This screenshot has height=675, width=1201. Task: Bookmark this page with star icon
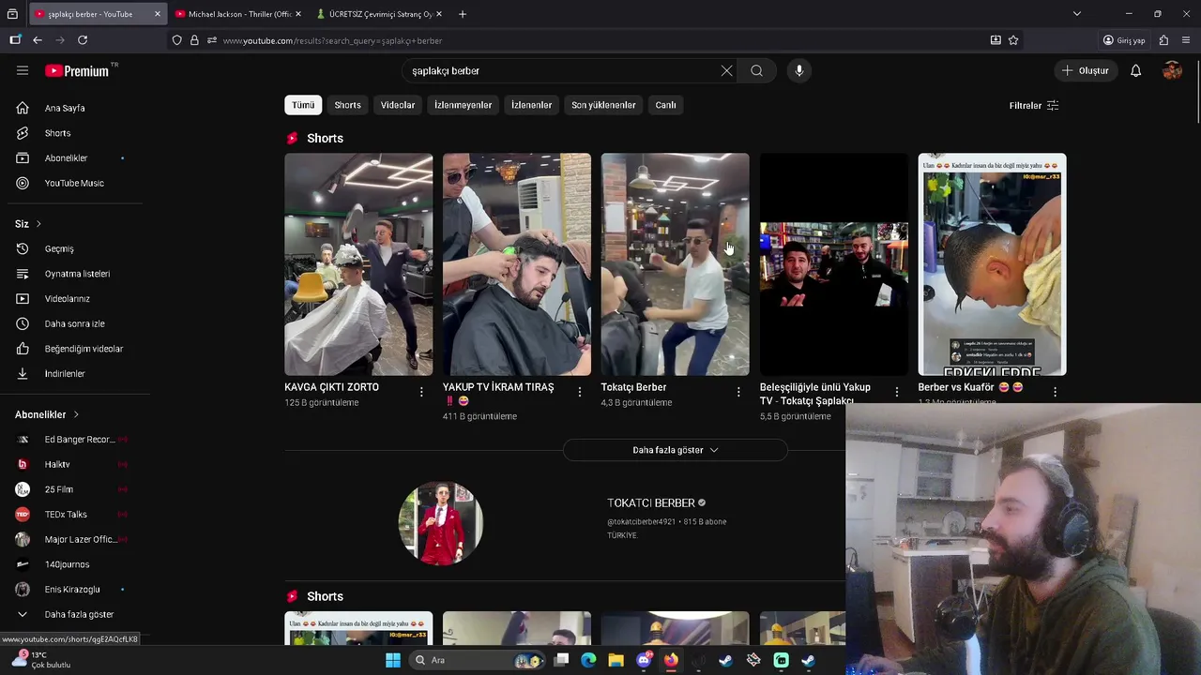[1013, 40]
